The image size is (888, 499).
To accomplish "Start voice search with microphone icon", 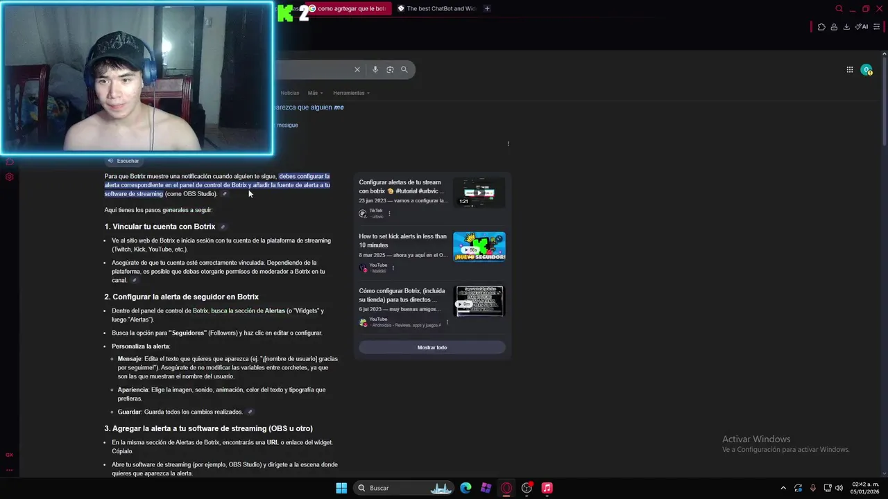I will click(375, 69).
